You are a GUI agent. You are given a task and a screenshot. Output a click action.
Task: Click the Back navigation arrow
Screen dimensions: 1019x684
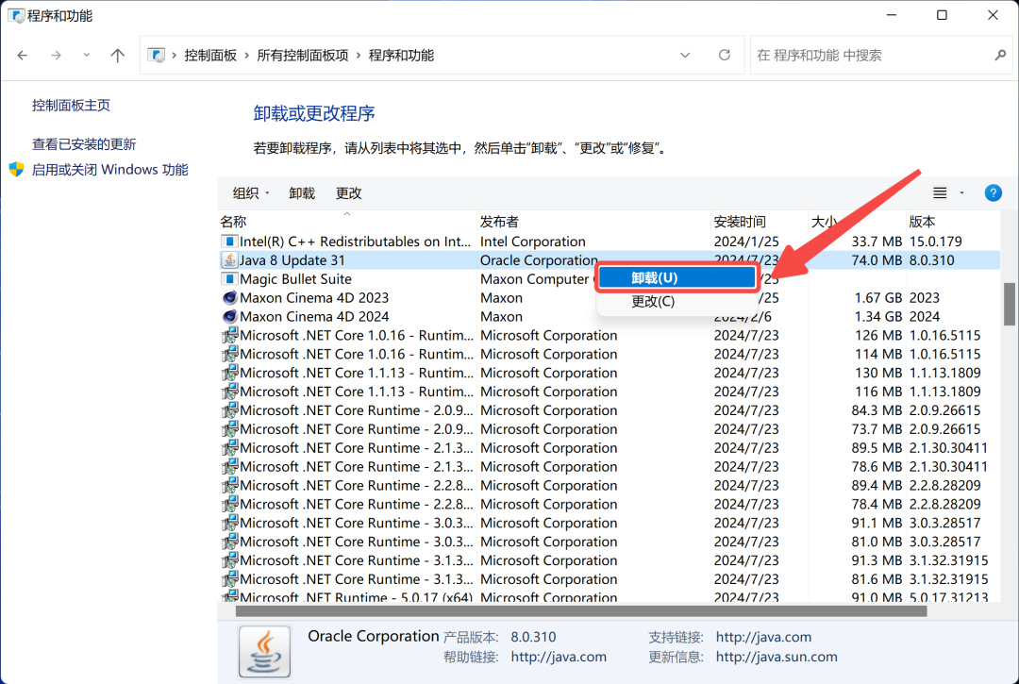[23, 56]
